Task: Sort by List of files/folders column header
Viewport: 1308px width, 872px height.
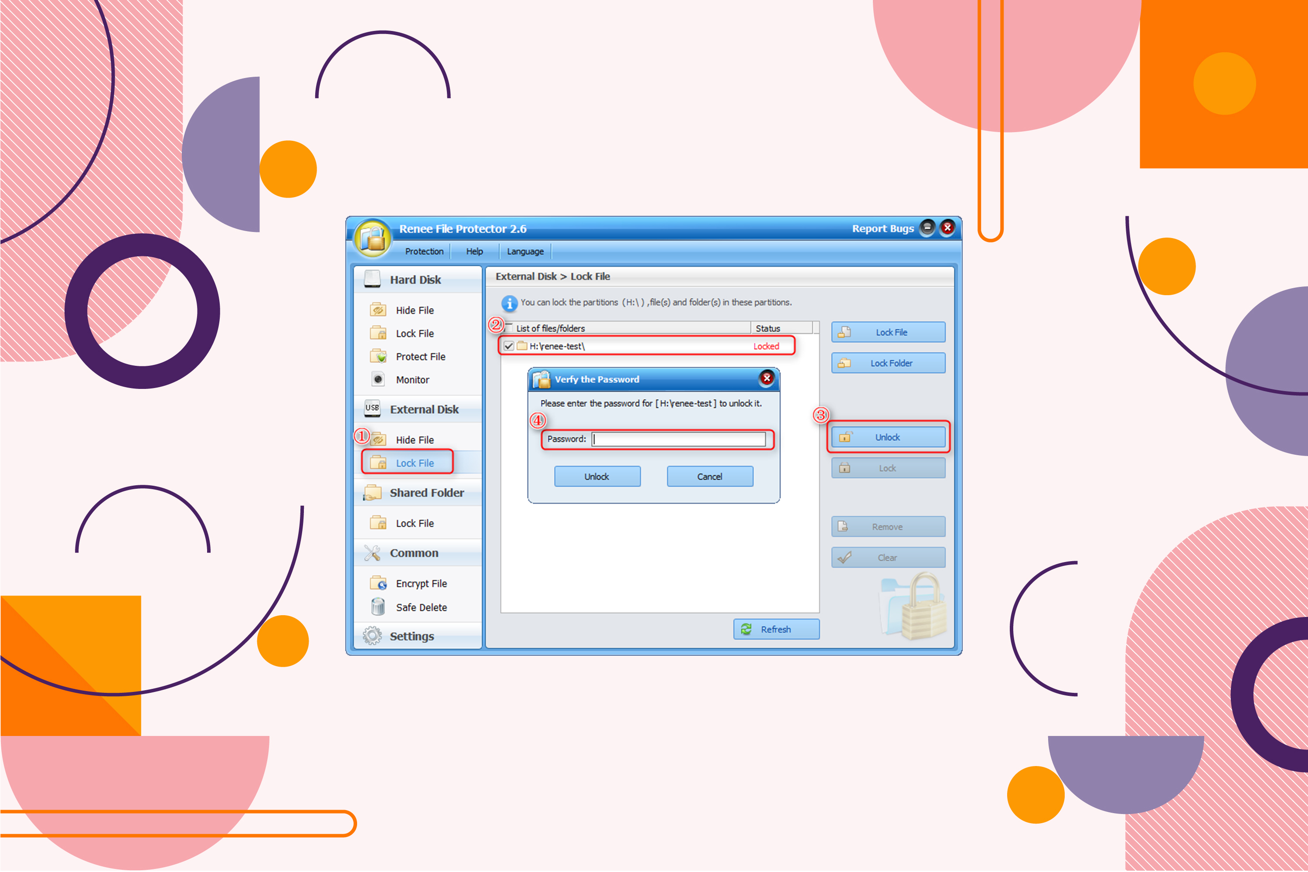Action: click(x=626, y=328)
